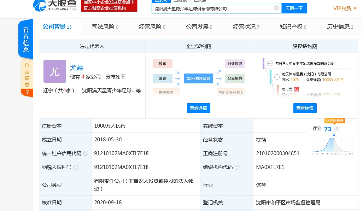Click the red 官方备案企业征信机构 banner
Viewport: 363px width, 211px height.
tap(109, 6)
